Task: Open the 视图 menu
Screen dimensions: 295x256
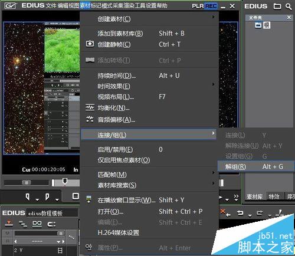Action: click(74, 5)
